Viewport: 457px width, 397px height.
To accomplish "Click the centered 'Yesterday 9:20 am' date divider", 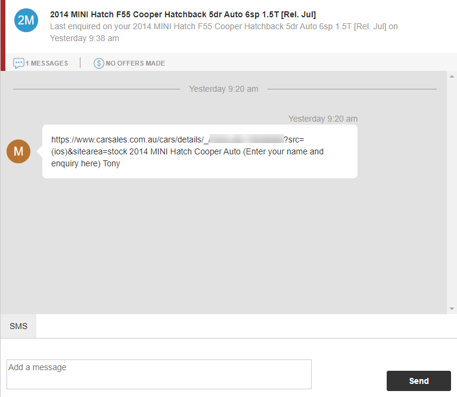I will point(223,89).
